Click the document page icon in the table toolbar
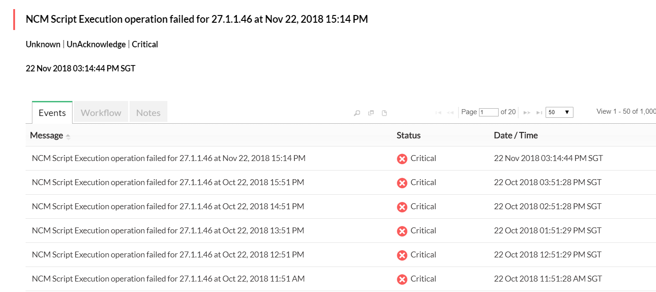This screenshot has height=292, width=656. (x=384, y=113)
